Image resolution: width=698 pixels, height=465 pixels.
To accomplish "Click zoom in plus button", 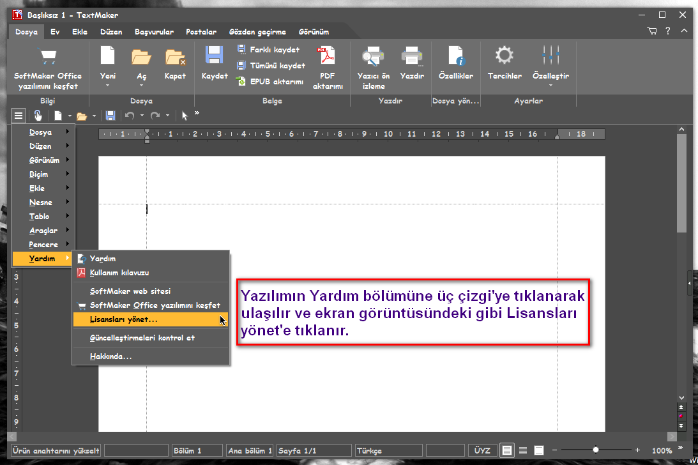I will pos(637,450).
